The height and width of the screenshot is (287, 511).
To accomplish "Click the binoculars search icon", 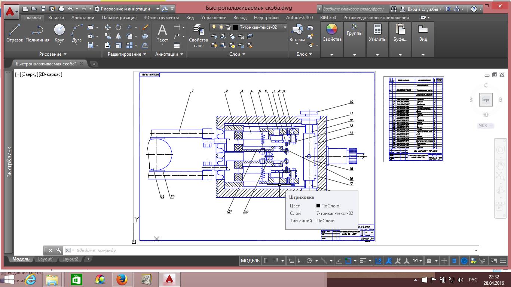I will (394, 9).
